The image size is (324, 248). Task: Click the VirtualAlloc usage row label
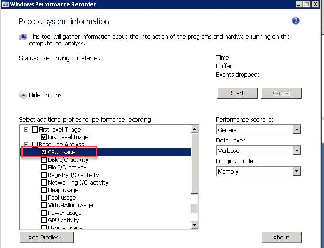pos(71,205)
